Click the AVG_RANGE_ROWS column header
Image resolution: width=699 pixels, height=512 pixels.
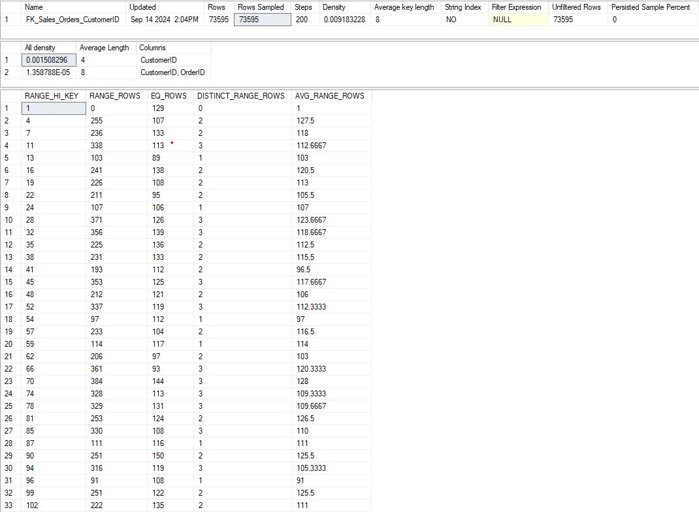point(329,96)
